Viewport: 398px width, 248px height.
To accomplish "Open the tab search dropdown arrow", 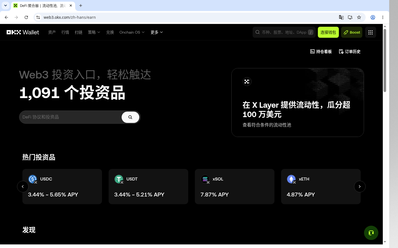I will tap(6, 6).
